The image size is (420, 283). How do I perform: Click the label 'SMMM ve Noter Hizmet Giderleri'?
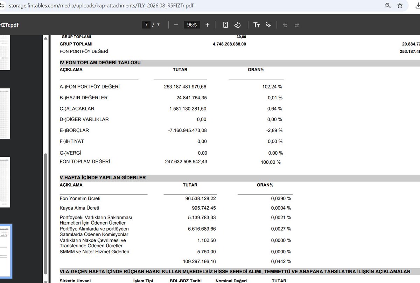pyautogui.click(x=95, y=252)
